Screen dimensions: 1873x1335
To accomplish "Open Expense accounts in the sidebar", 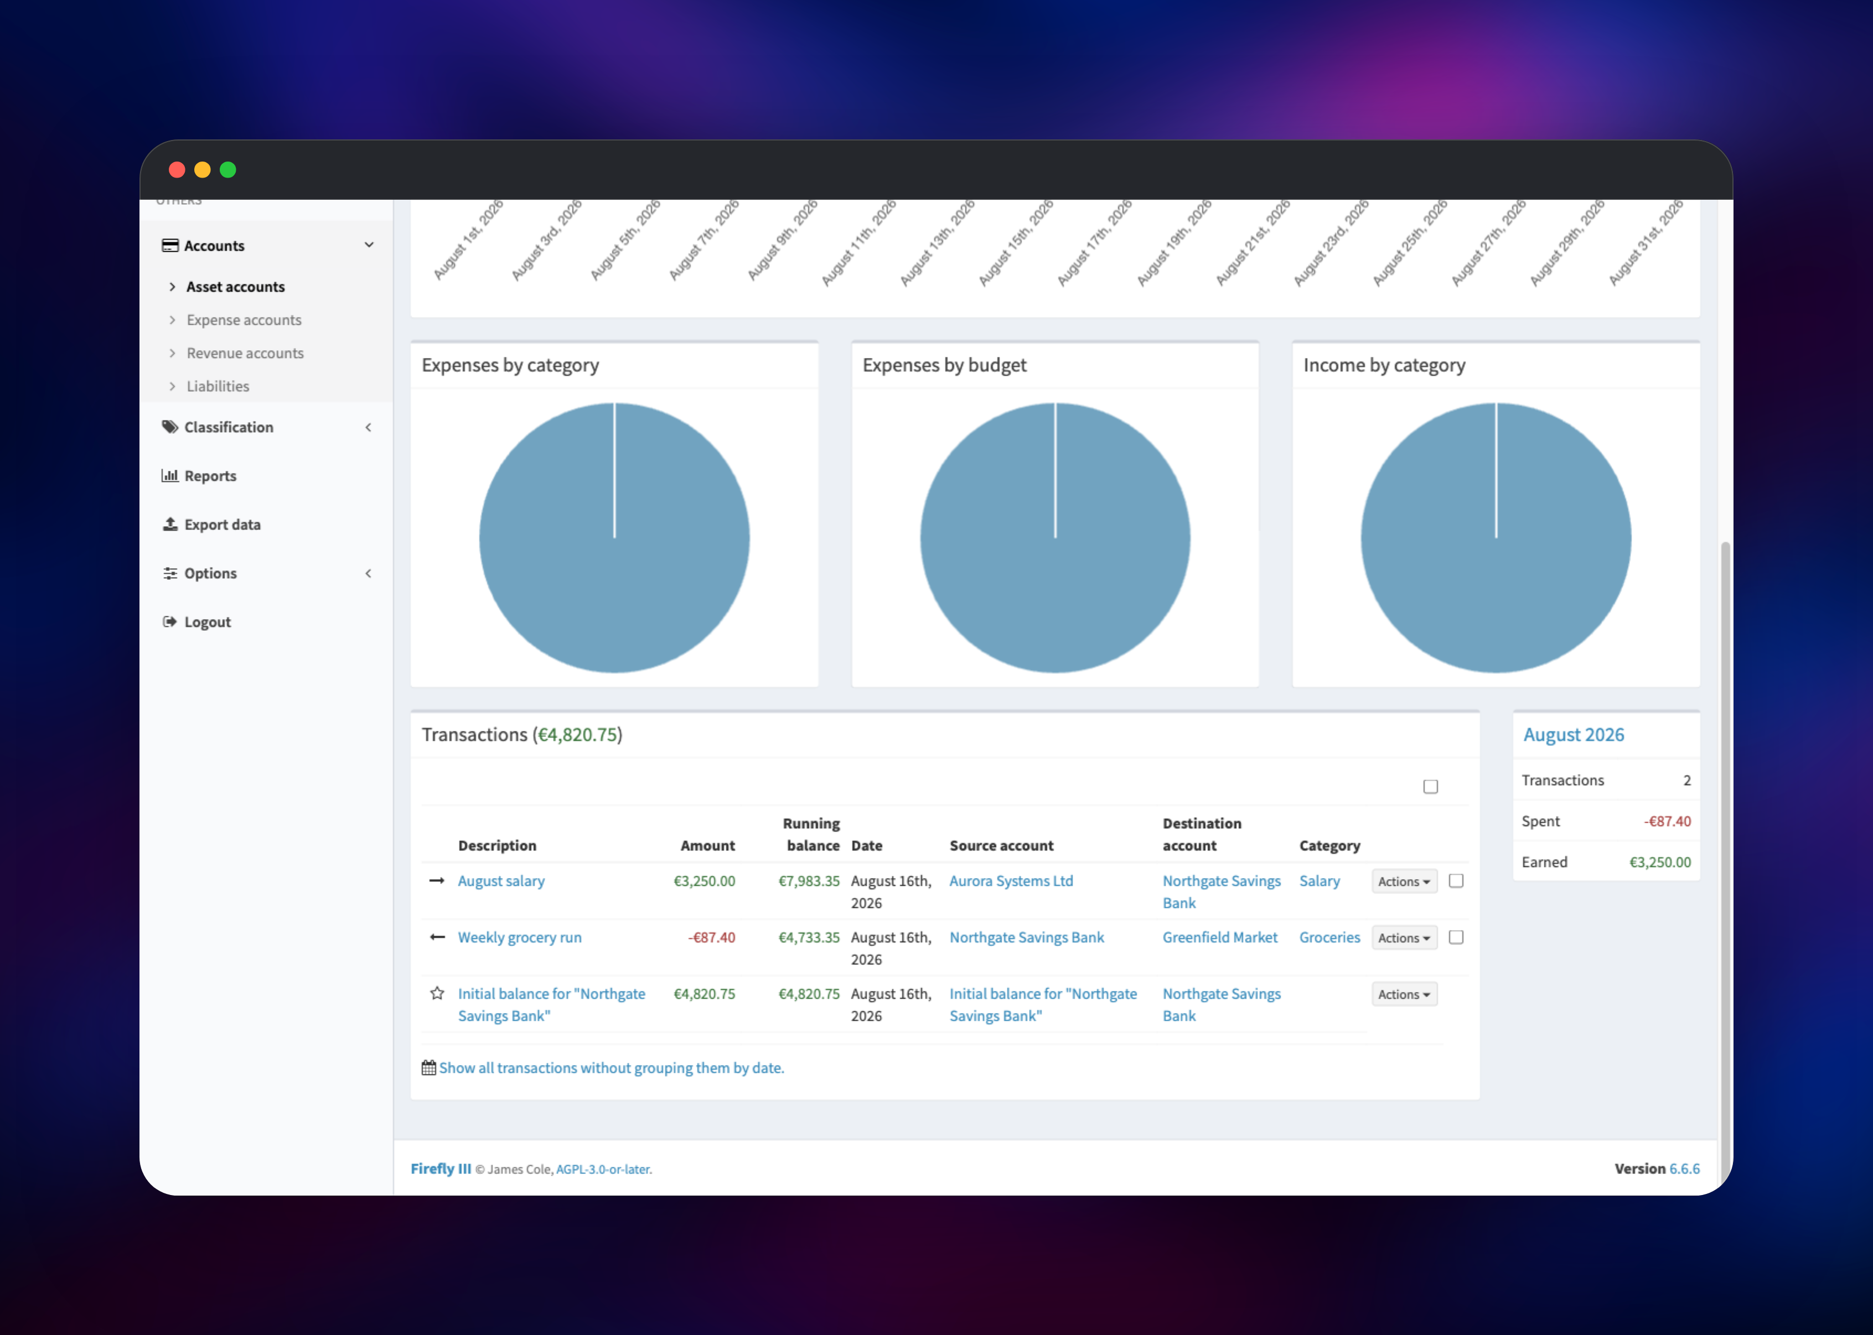I will coord(244,320).
